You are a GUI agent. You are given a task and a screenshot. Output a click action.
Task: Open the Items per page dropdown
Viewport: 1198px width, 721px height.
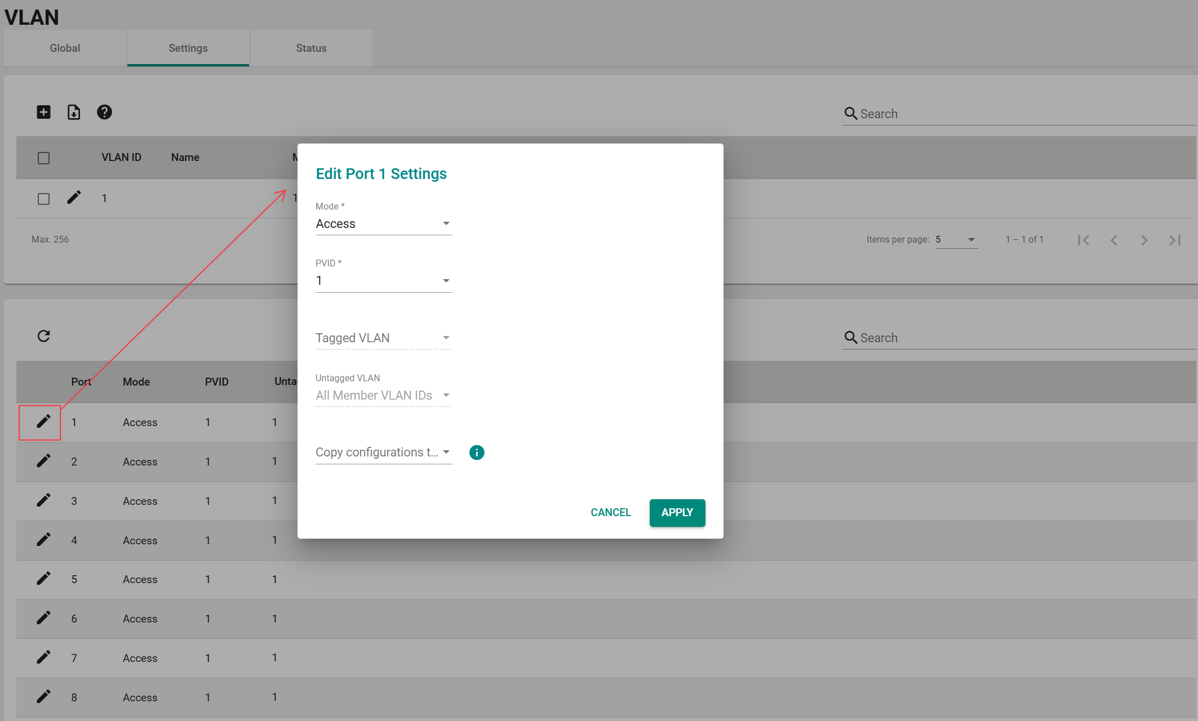[x=956, y=240]
